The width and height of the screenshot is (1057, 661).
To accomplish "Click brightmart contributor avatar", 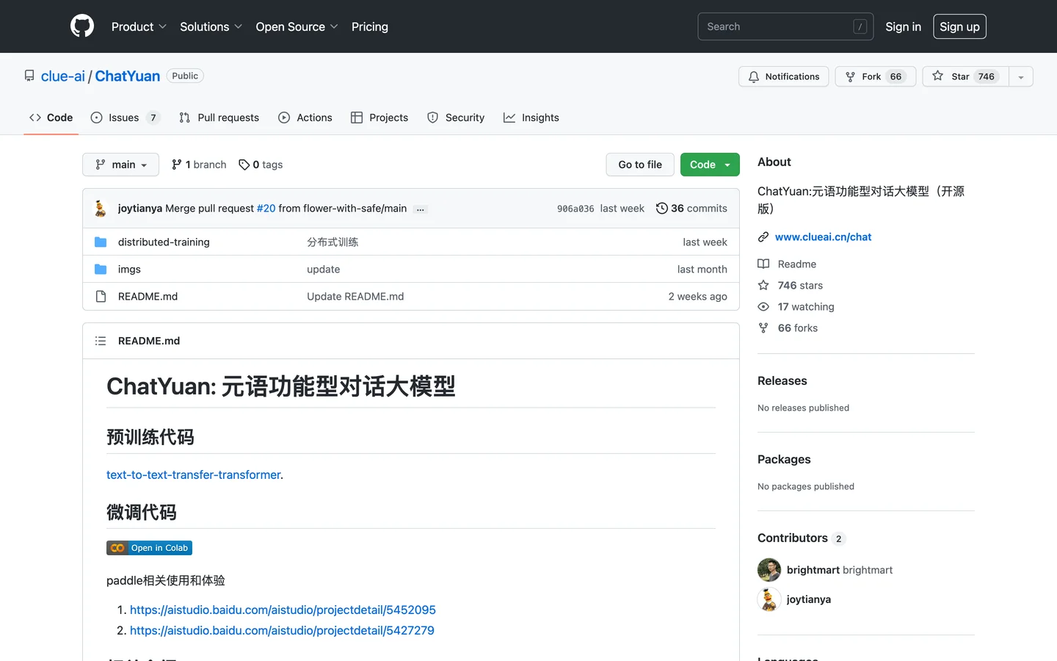I will [769, 570].
